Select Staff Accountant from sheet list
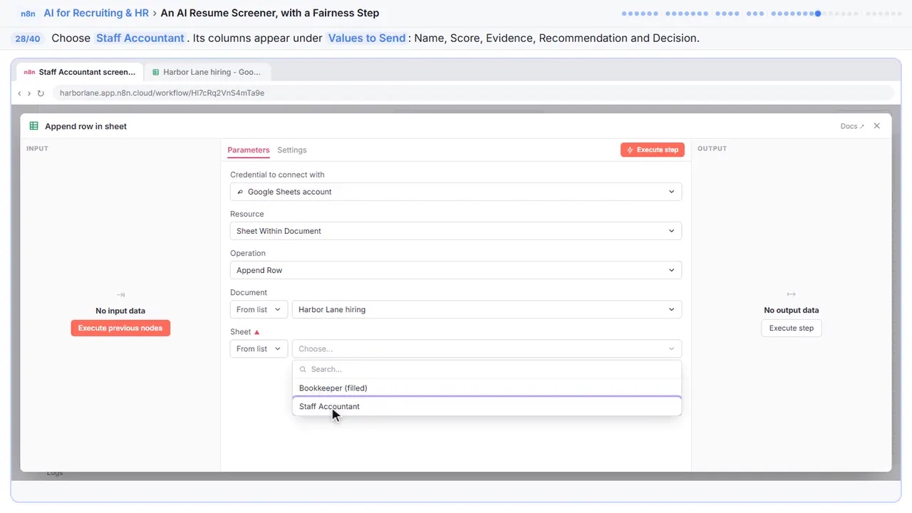 487,406
